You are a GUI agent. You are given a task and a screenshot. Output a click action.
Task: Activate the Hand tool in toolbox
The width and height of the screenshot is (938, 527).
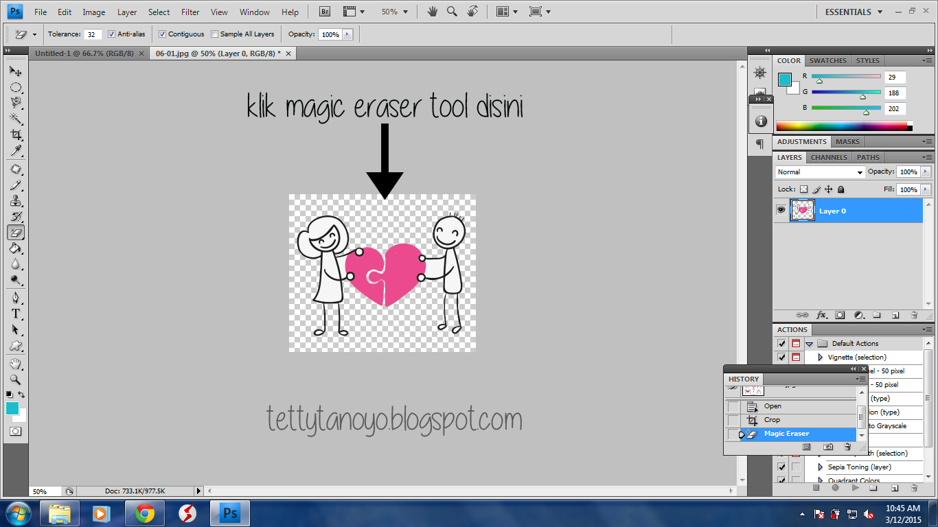[x=16, y=364]
